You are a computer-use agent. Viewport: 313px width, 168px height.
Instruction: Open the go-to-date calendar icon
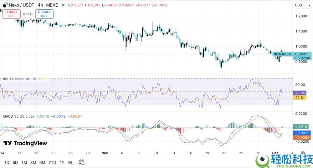[81, 162]
